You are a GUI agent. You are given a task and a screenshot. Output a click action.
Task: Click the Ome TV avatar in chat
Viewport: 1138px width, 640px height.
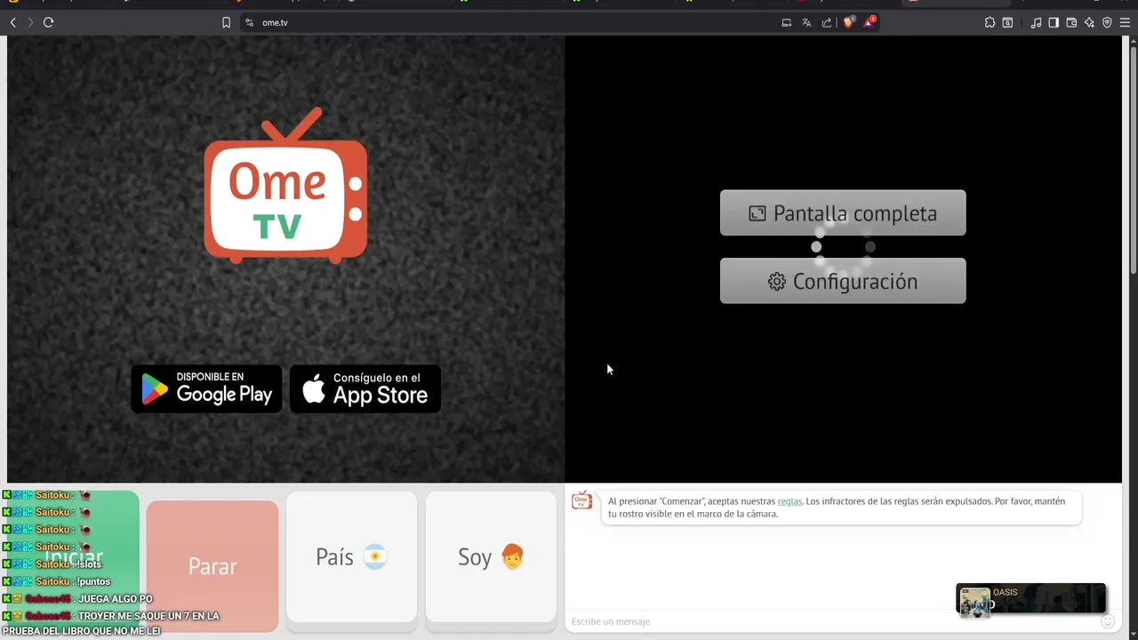(581, 500)
